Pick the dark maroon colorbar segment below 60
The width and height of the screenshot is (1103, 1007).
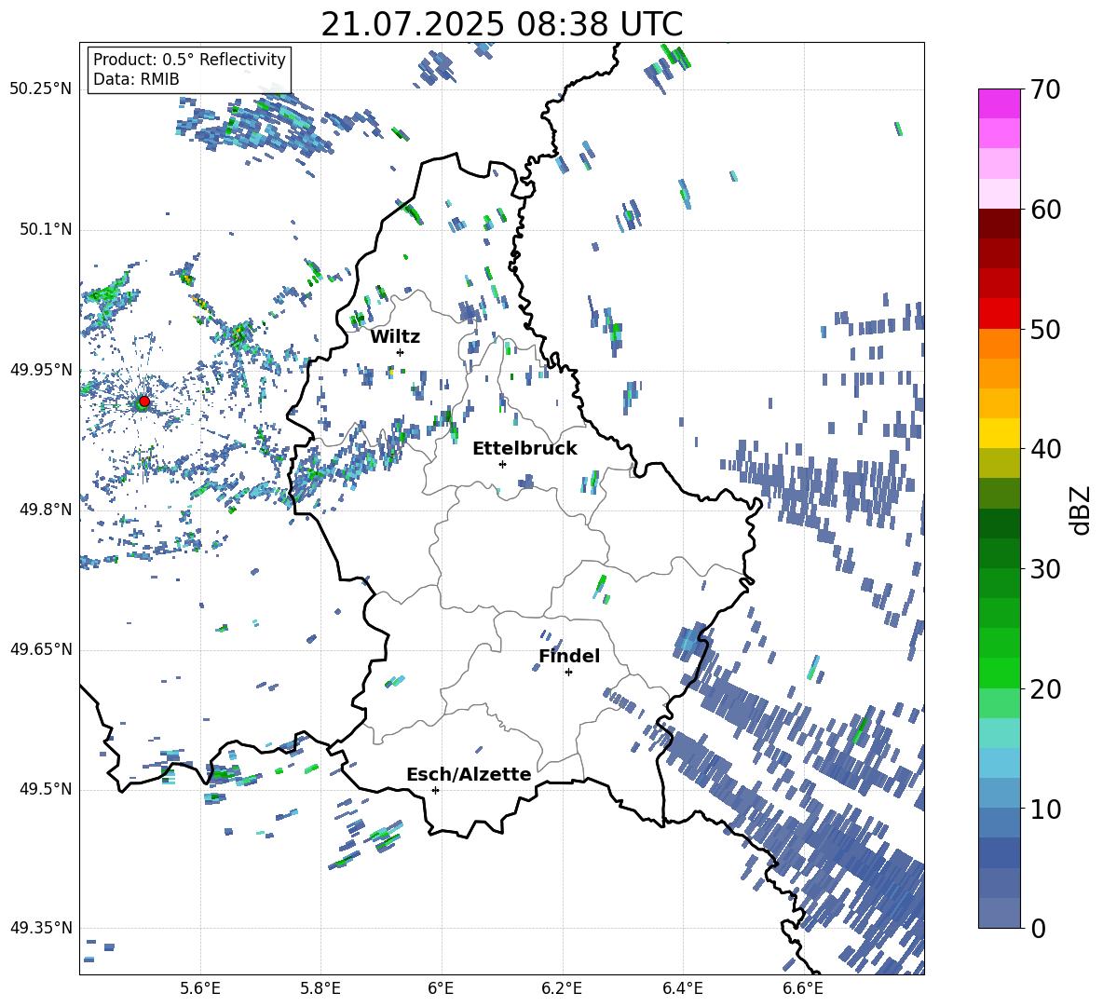1000,224
